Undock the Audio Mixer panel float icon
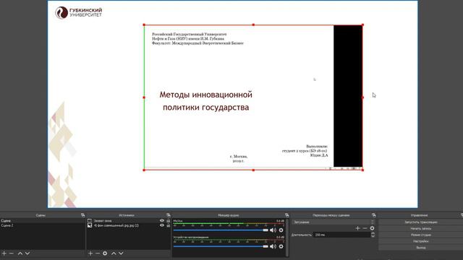463x260 pixels. [x=286, y=215]
